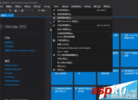This screenshot has height=100, width=138.
Task: Open the Undo history dropdown arrow
Action: click(30, 11)
